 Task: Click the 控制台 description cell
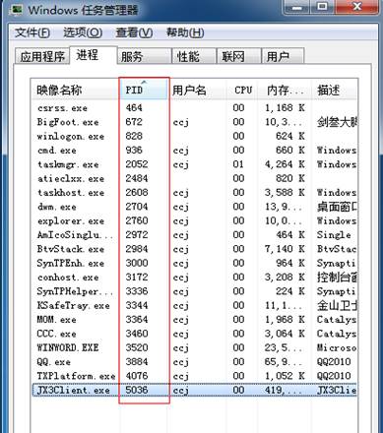337,278
